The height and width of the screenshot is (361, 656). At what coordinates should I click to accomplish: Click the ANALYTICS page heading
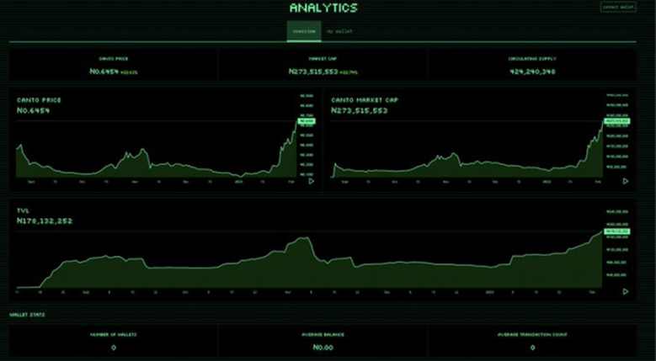[x=323, y=8]
